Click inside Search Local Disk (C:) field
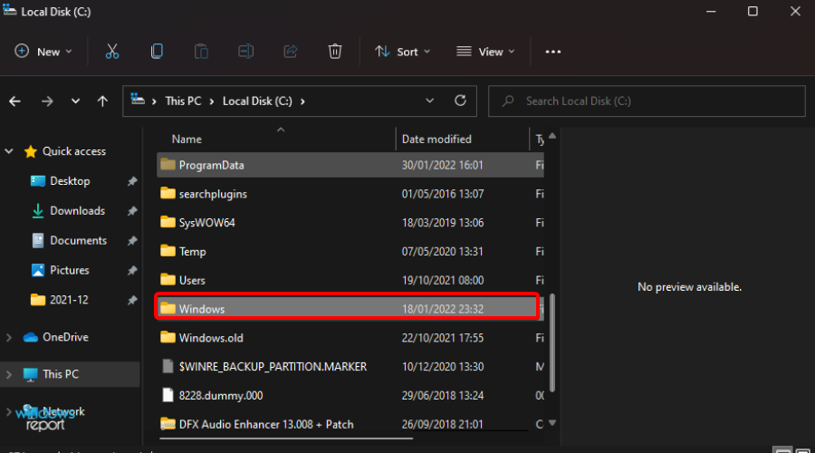The image size is (815, 453). 647,101
